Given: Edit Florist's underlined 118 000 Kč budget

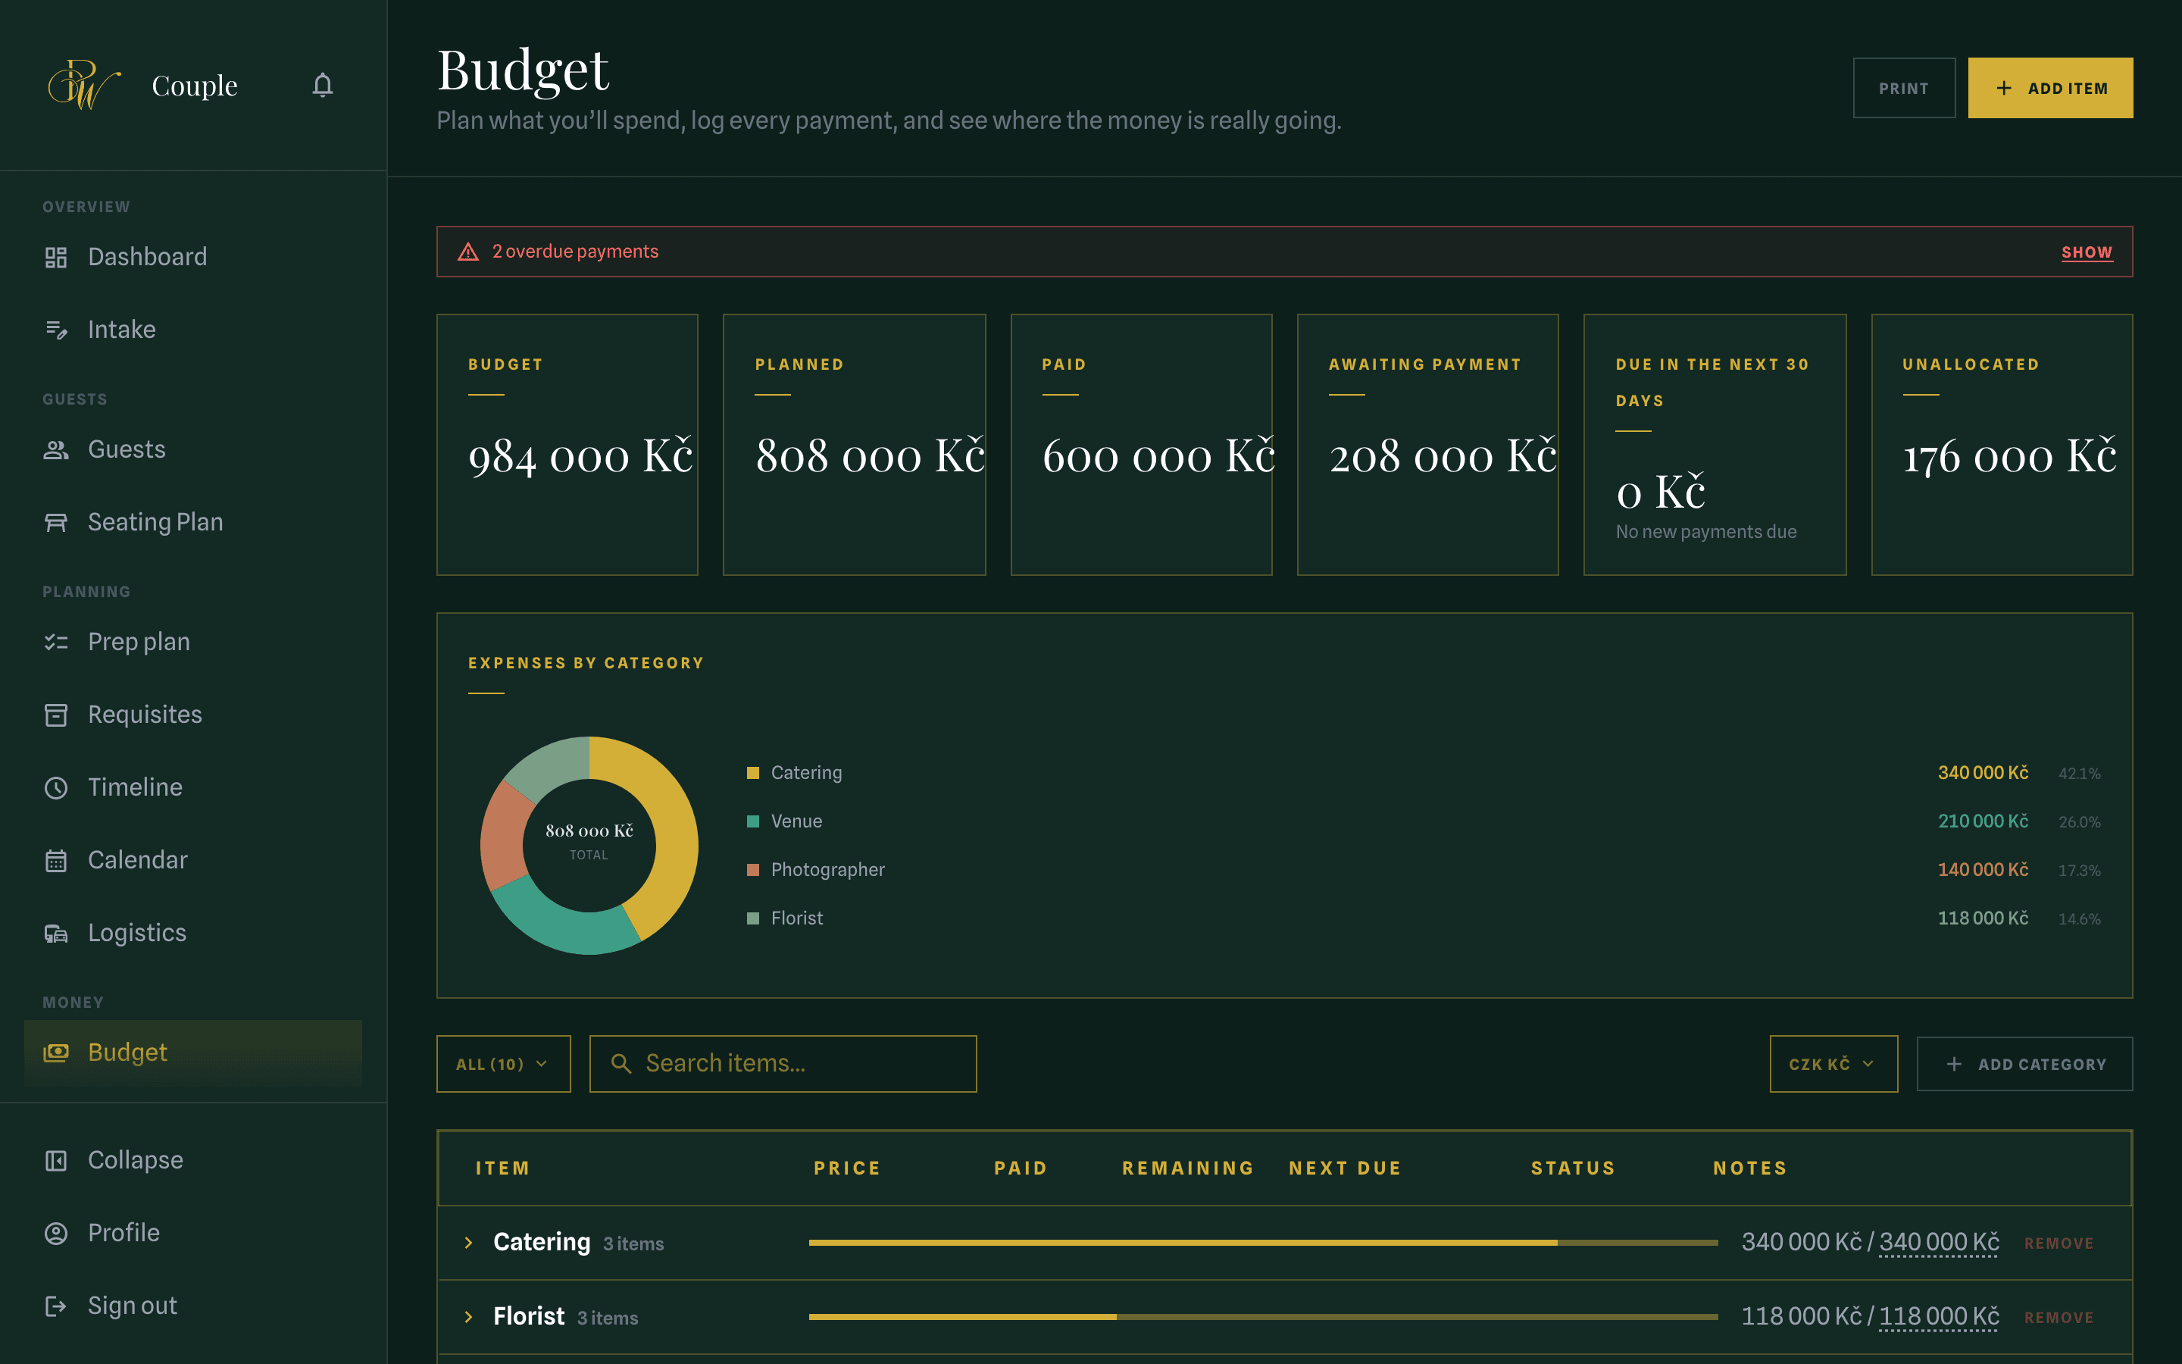Looking at the screenshot, I should 1939,1316.
